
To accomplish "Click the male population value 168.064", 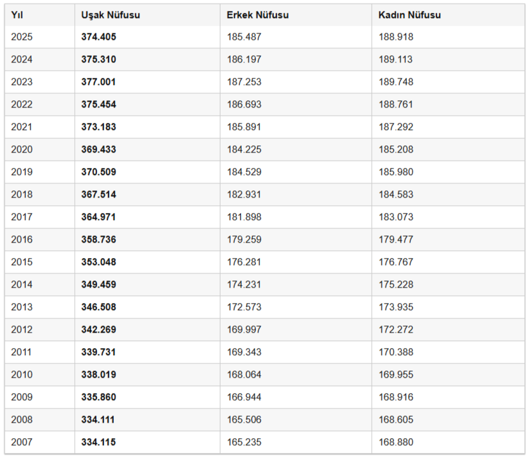I will tap(244, 374).
